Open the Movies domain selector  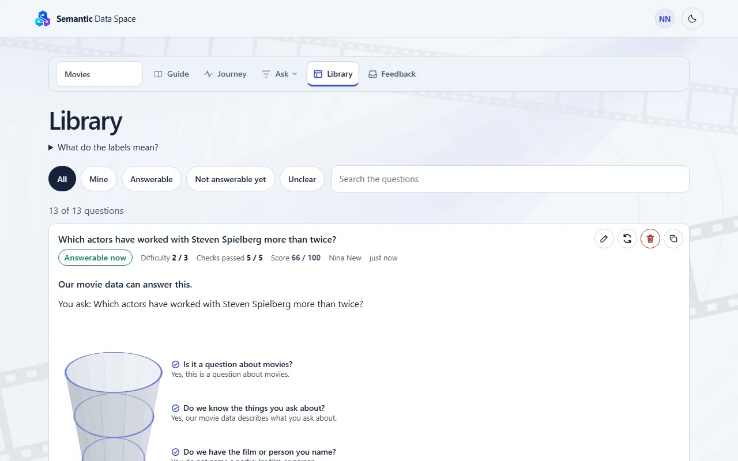pos(99,74)
